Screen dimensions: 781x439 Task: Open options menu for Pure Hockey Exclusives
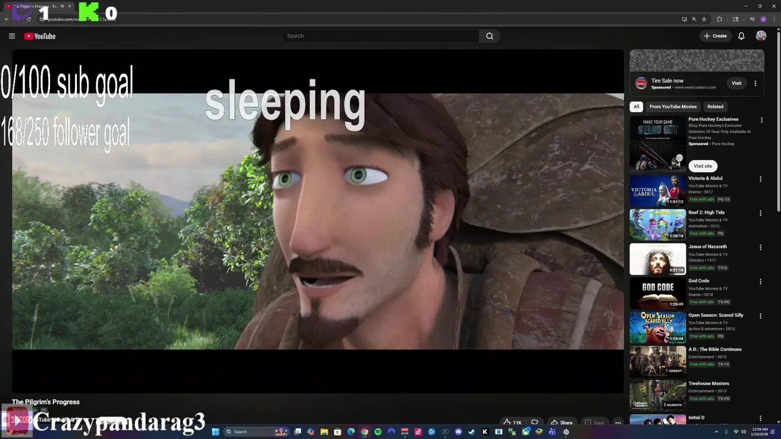click(x=761, y=120)
